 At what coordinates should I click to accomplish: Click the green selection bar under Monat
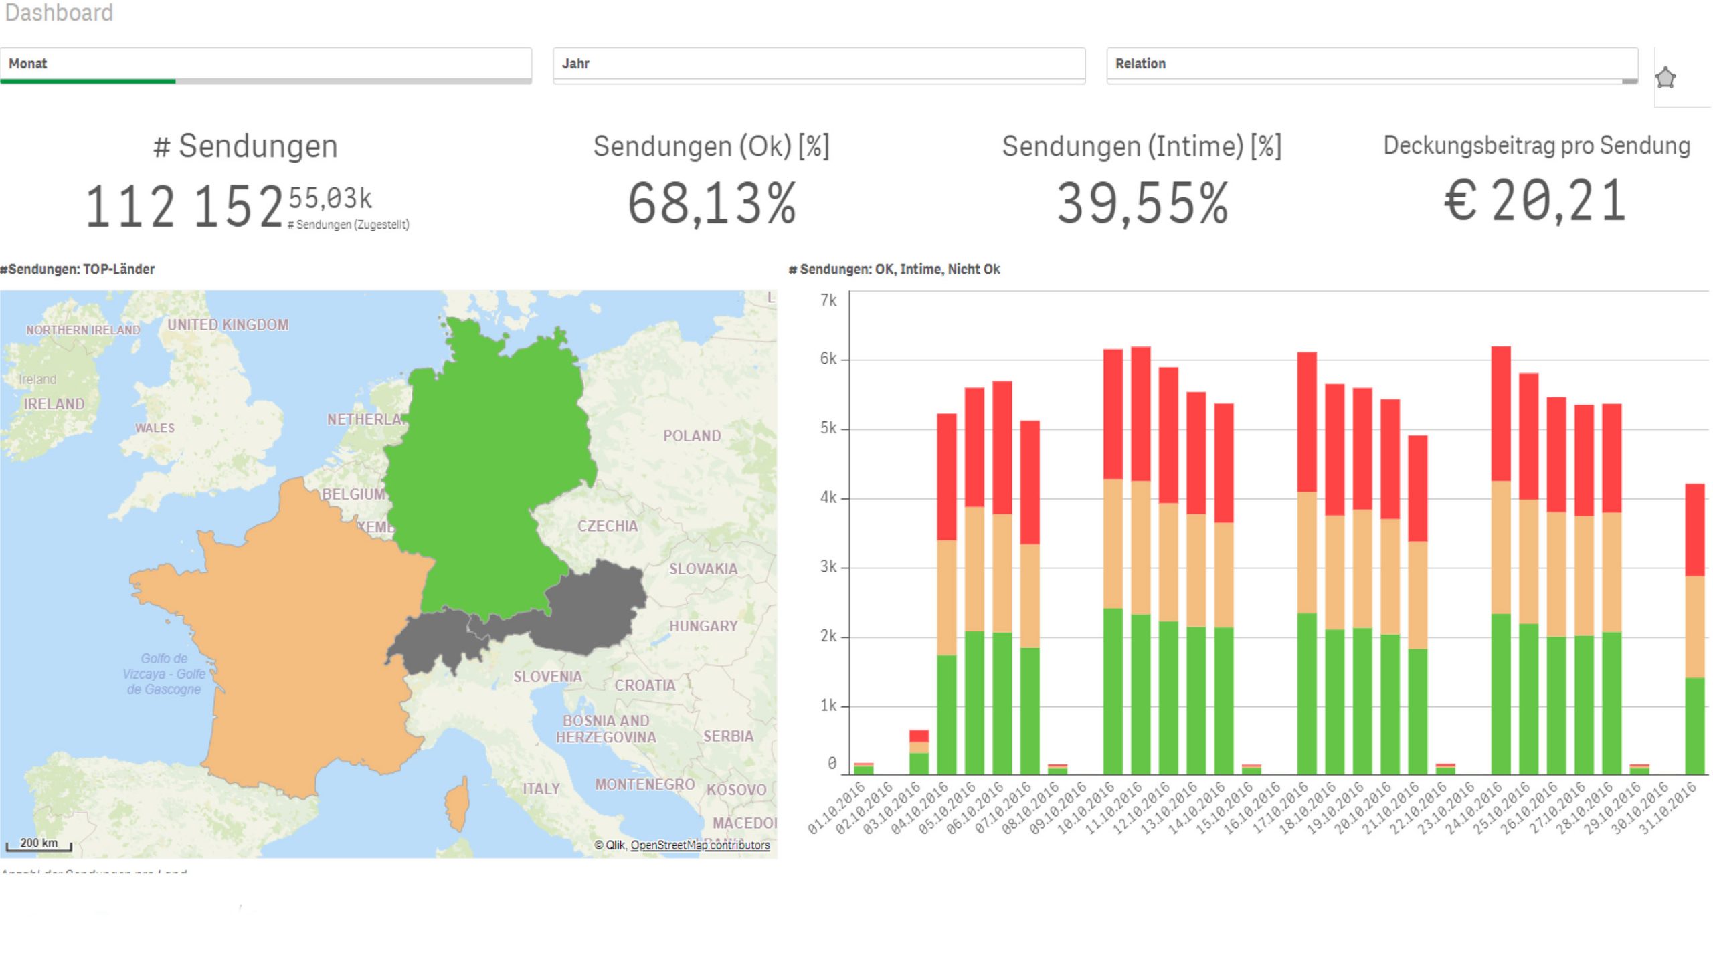pyautogui.click(x=88, y=82)
